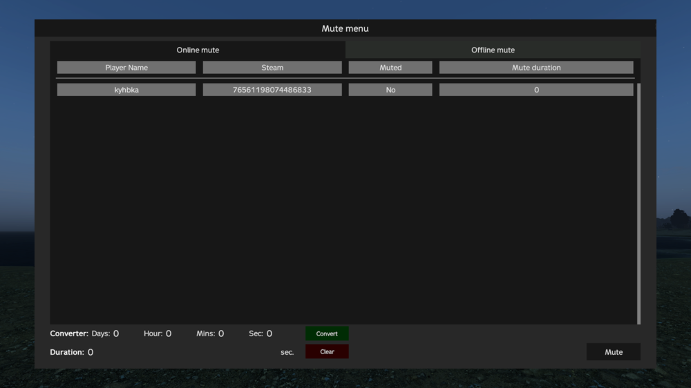
Task: Click the green Convert button
Action: tap(327, 333)
